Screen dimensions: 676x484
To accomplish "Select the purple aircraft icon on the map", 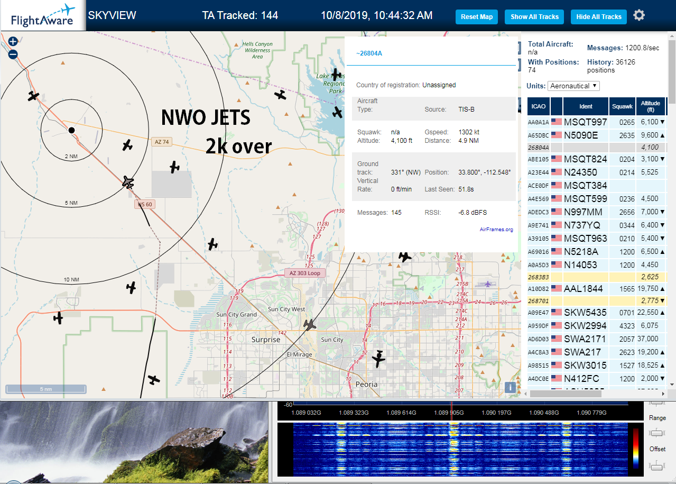I will (x=487, y=284).
